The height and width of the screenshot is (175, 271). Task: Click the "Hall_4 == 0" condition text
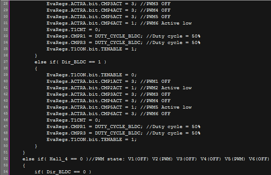[x=58, y=159]
